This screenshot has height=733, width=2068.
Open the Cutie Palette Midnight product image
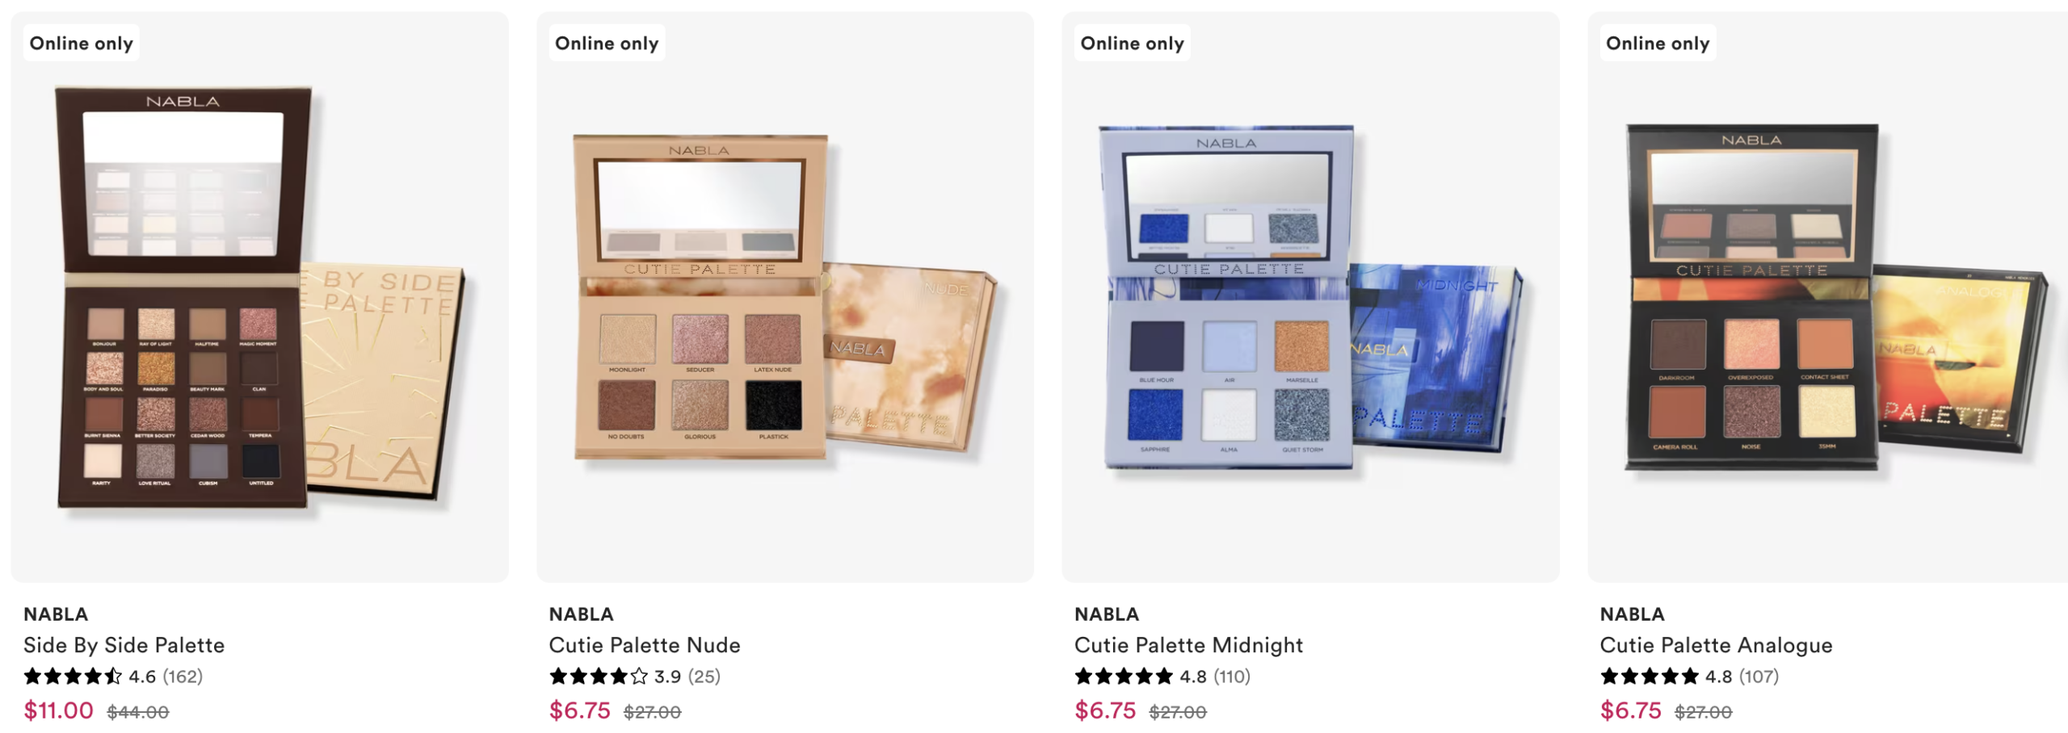(x=1310, y=296)
